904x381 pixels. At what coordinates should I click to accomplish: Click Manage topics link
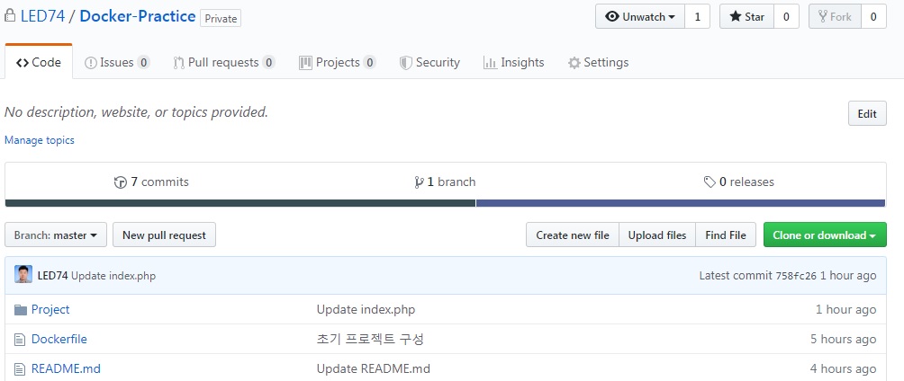40,140
